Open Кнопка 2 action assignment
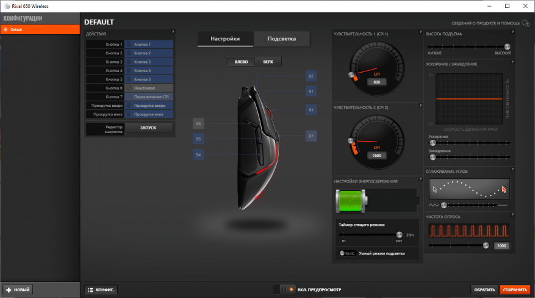Image resolution: width=535 pixels, height=298 pixels. click(x=149, y=53)
